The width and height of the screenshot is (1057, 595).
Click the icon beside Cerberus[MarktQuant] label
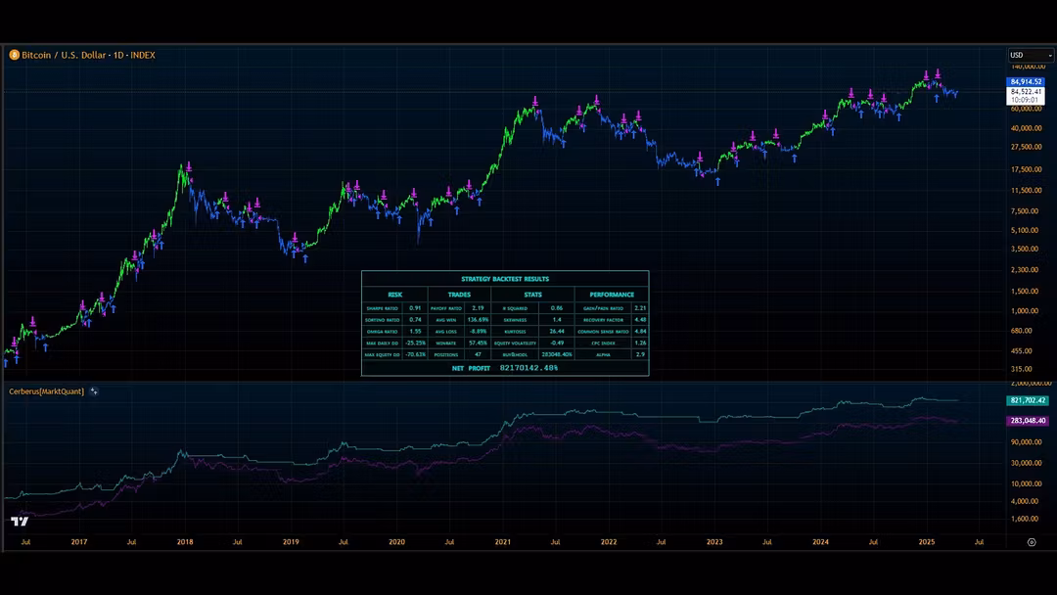pyautogui.click(x=94, y=391)
